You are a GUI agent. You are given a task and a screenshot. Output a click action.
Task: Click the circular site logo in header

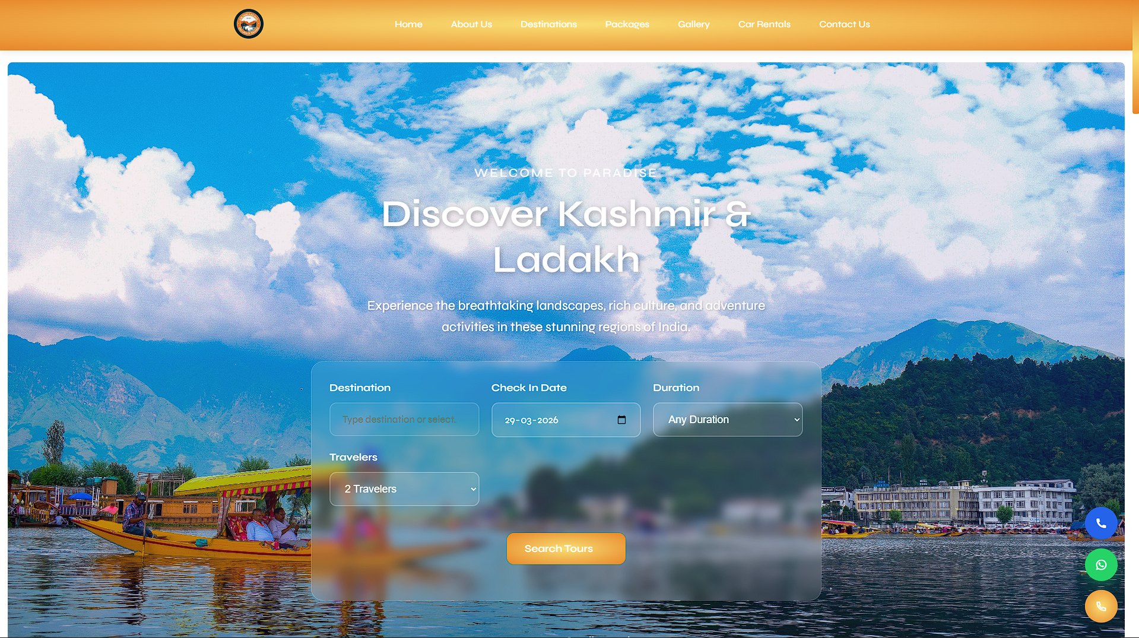[x=248, y=24]
